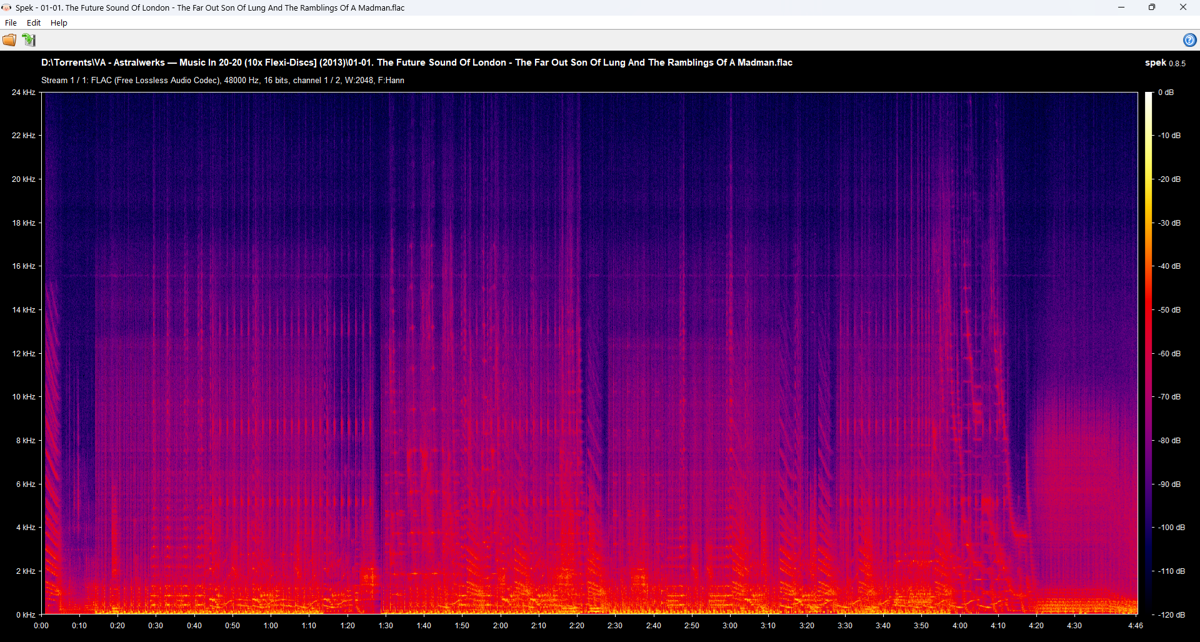This screenshot has width=1200, height=642.
Task: Click the Open file folder icon
Action: pyautogui.click(x=9, y=40)
